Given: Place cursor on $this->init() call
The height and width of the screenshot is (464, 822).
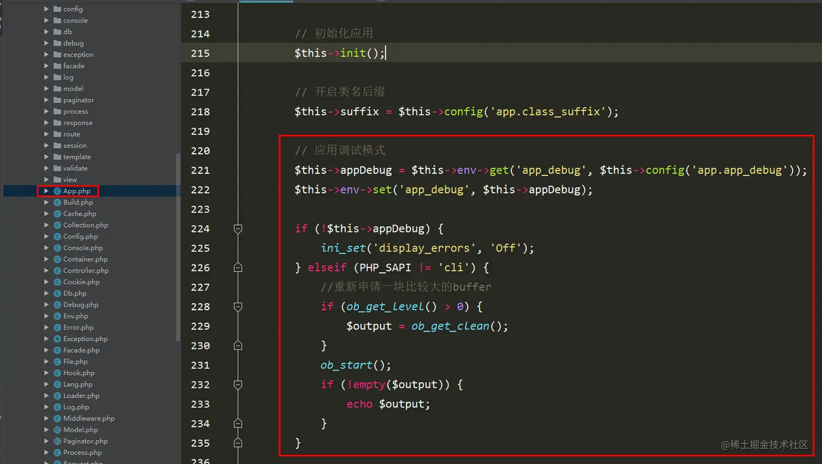Looking at the screenshot, I should [340, 53].
